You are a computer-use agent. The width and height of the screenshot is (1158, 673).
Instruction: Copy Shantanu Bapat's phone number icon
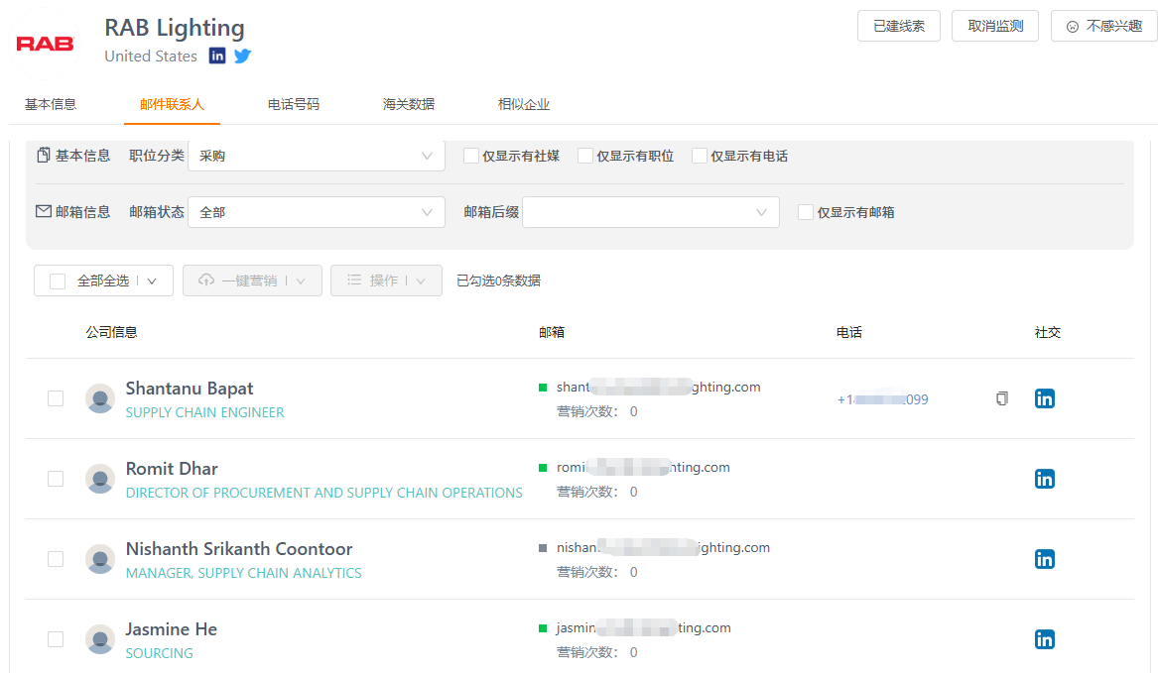1001,398
